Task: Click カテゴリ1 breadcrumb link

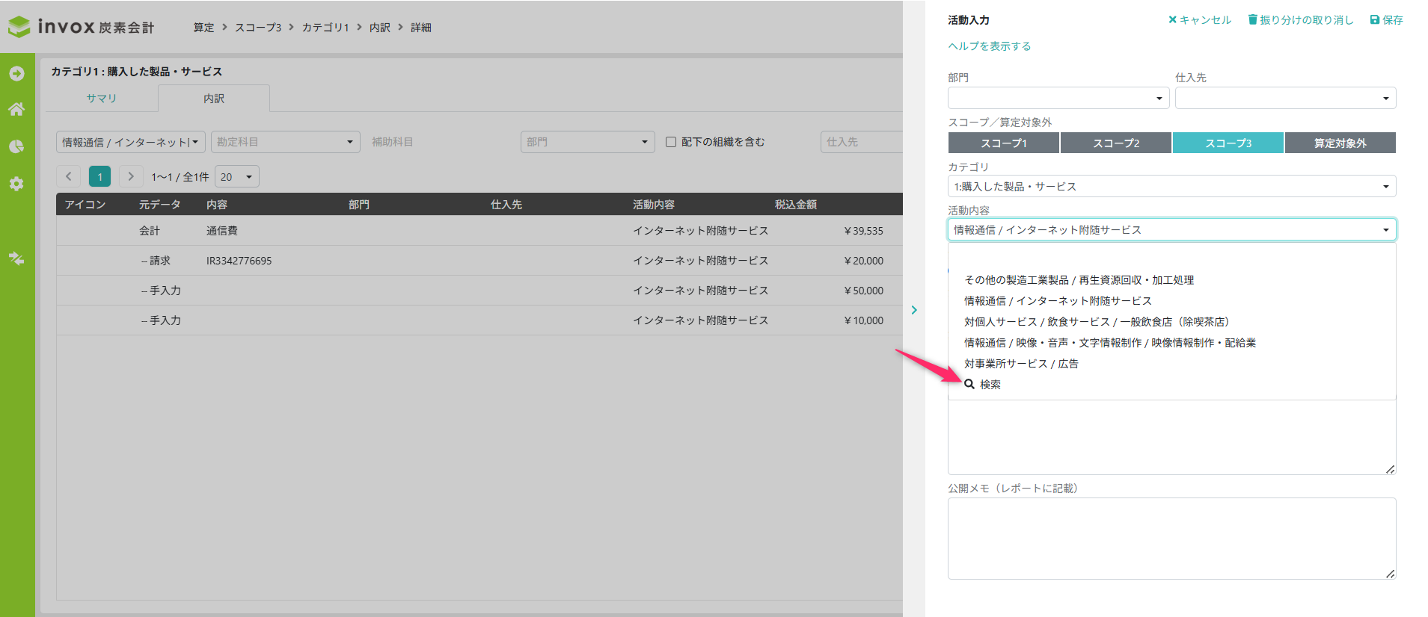Action: [325, 28]
